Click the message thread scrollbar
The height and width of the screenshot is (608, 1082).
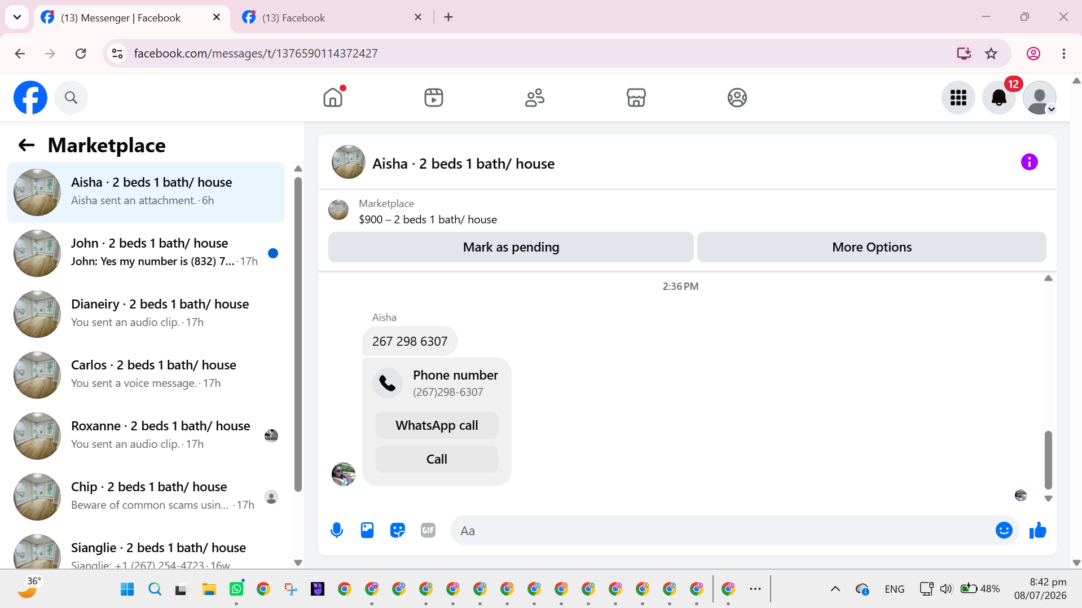click(x=1048, y=460)
